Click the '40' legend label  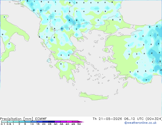point(67,124)
